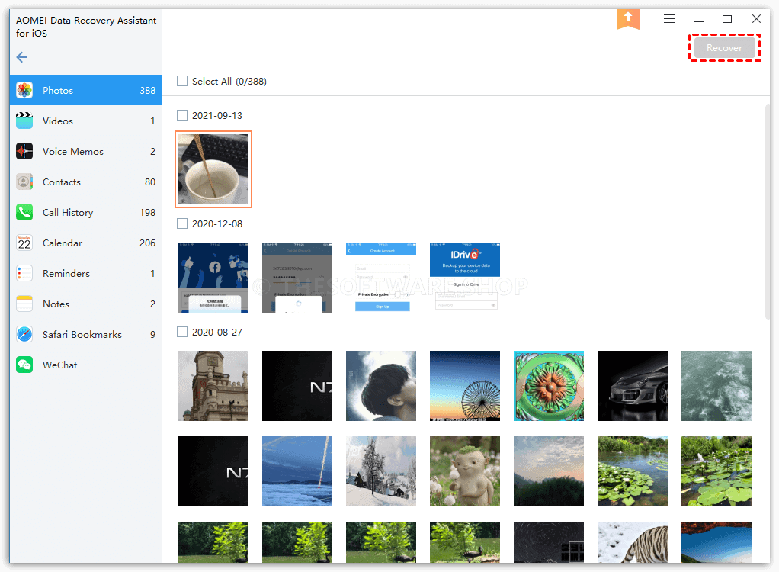The image size is (779, 572).
Task: Click the Recover button
Action: [724, 48]
